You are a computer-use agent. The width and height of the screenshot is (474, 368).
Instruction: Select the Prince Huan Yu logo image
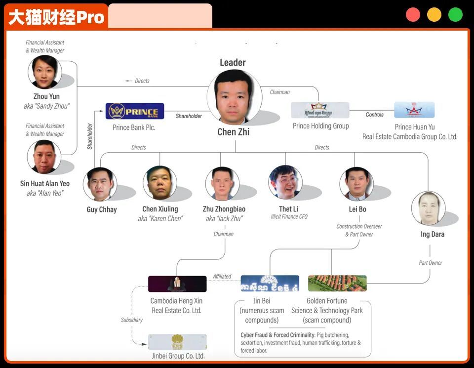tap(414, 110)
